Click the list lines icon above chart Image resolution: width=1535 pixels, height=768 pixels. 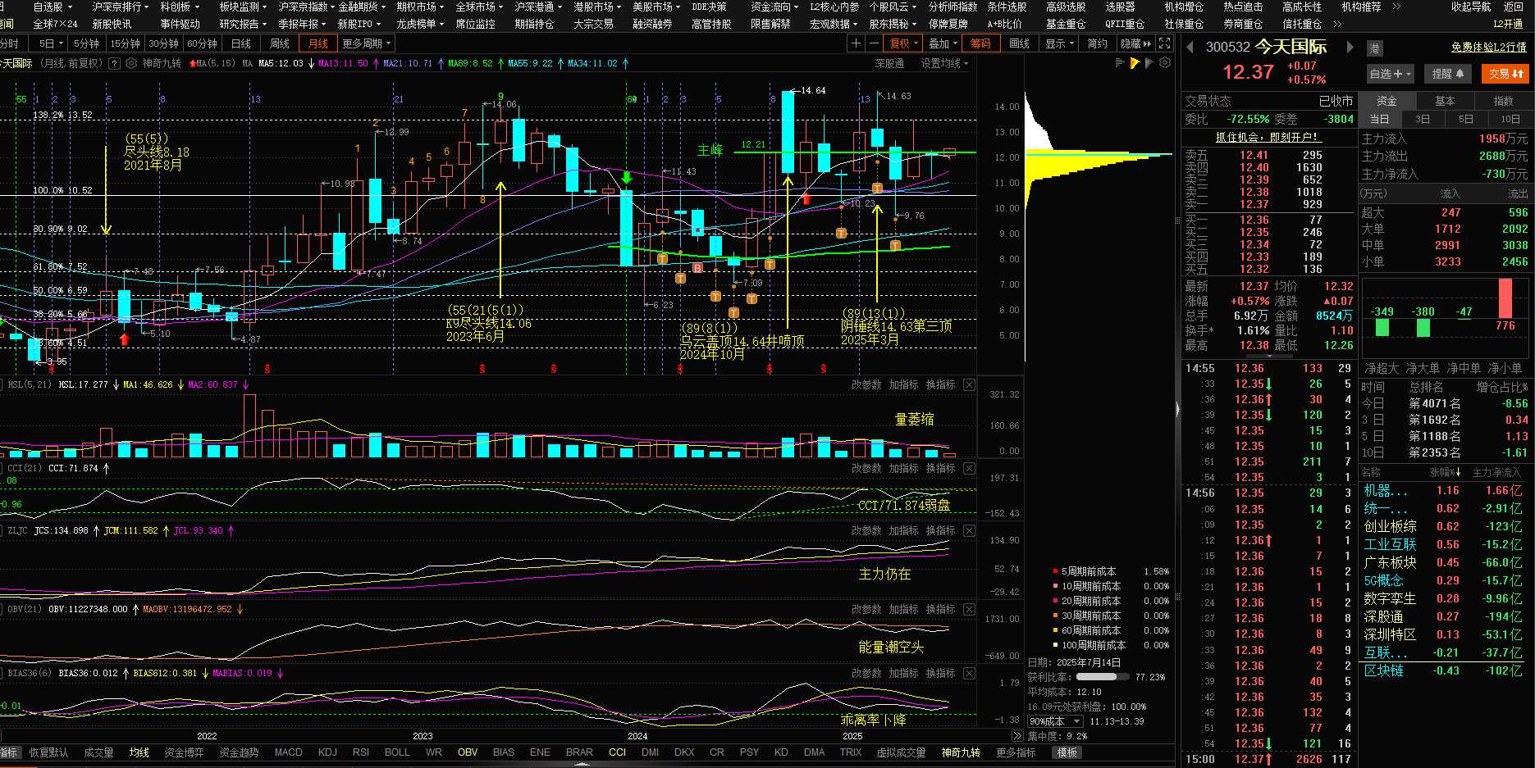[1120, 63]
